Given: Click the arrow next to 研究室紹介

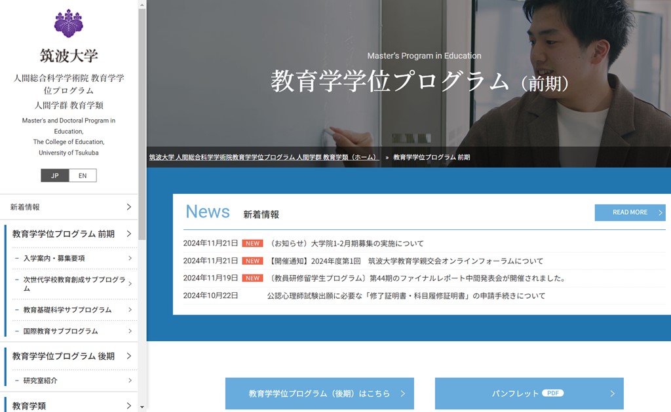Looking at the screenshot, I should 130,381.
